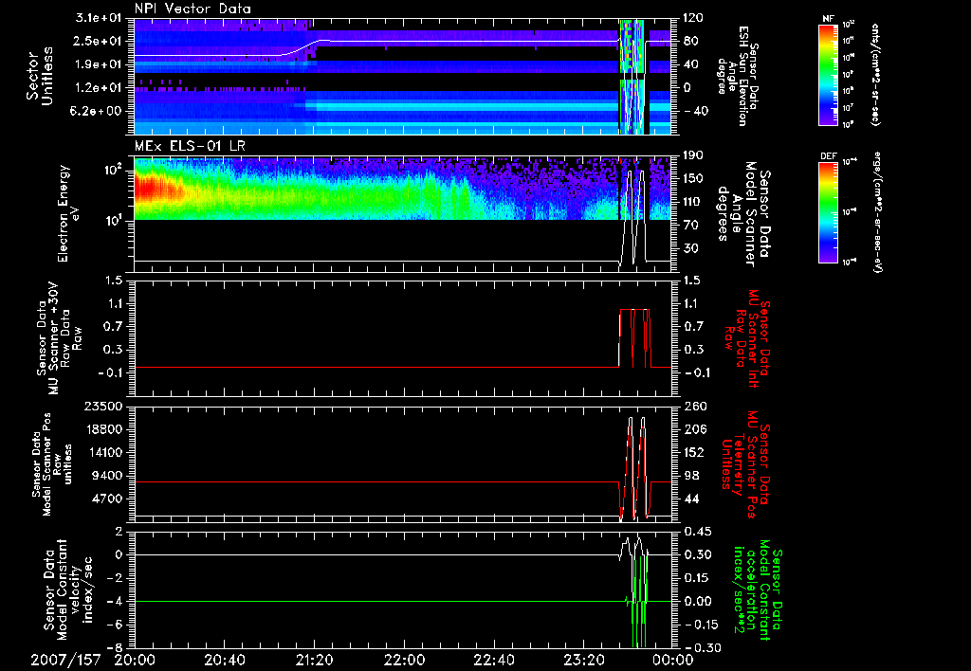This screenshot has width=971, height=671.
Task: Select the 22:40 time axis tick label
Action: click(494, 659)
